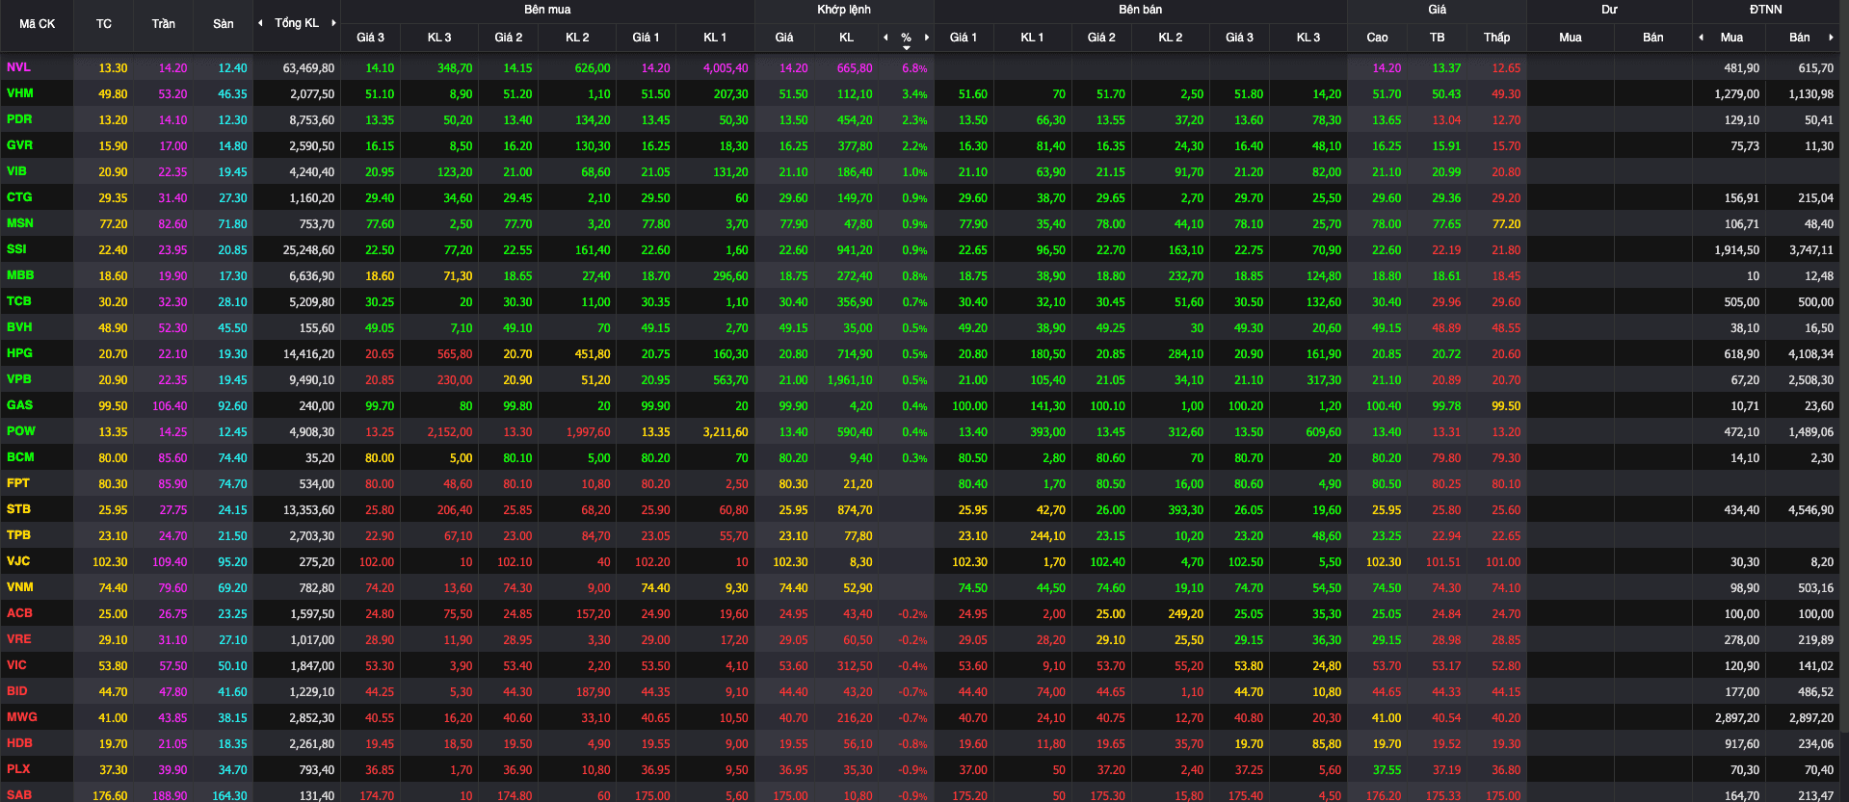Click the Thấp price column header

tap(1496, 38)
